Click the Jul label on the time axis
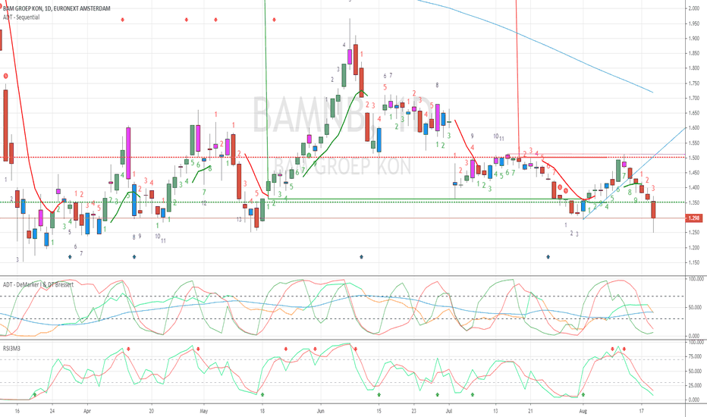 point(448,411)
